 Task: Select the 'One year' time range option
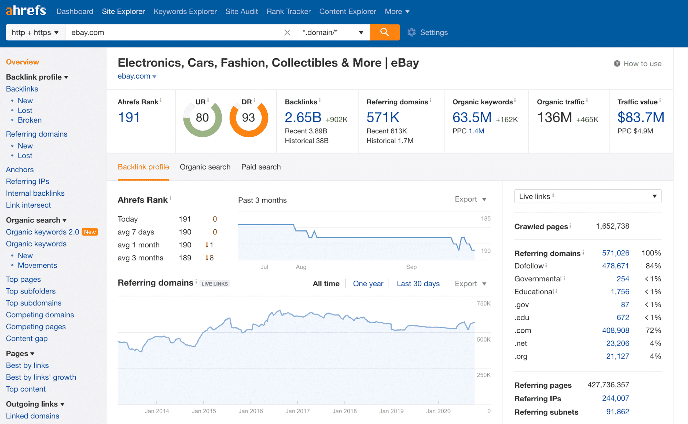click(x=368, y=283)
